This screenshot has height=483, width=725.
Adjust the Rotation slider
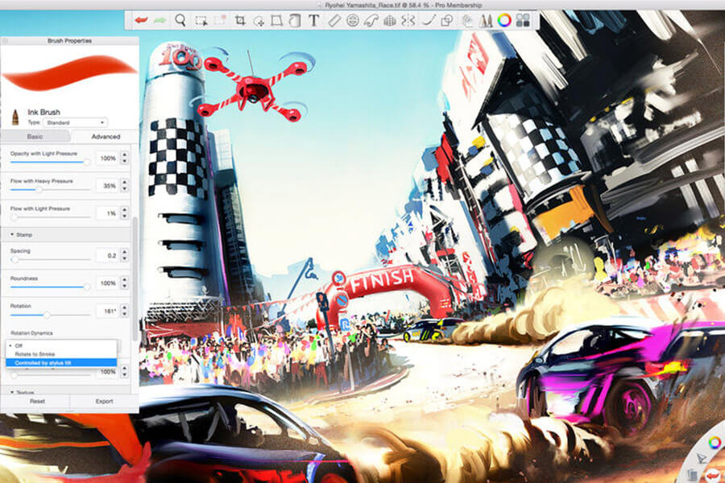(47, 315)
